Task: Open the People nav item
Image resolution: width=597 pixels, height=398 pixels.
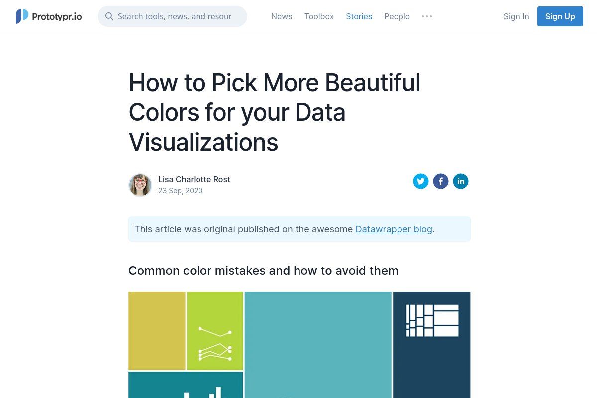Action: 397,16
